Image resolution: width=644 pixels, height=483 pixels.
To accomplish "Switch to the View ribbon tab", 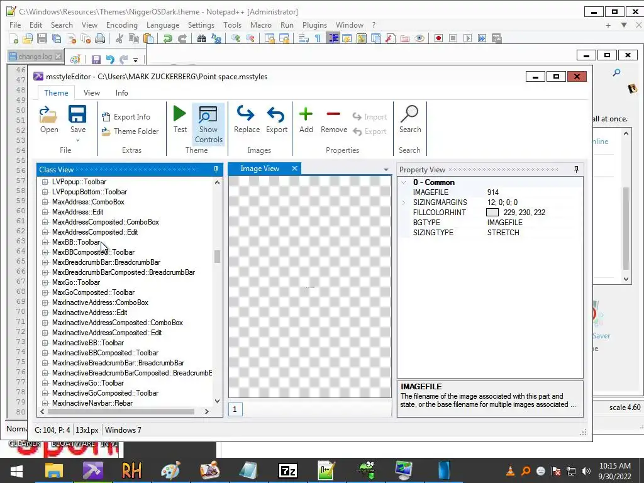I will tap(92, 93).
